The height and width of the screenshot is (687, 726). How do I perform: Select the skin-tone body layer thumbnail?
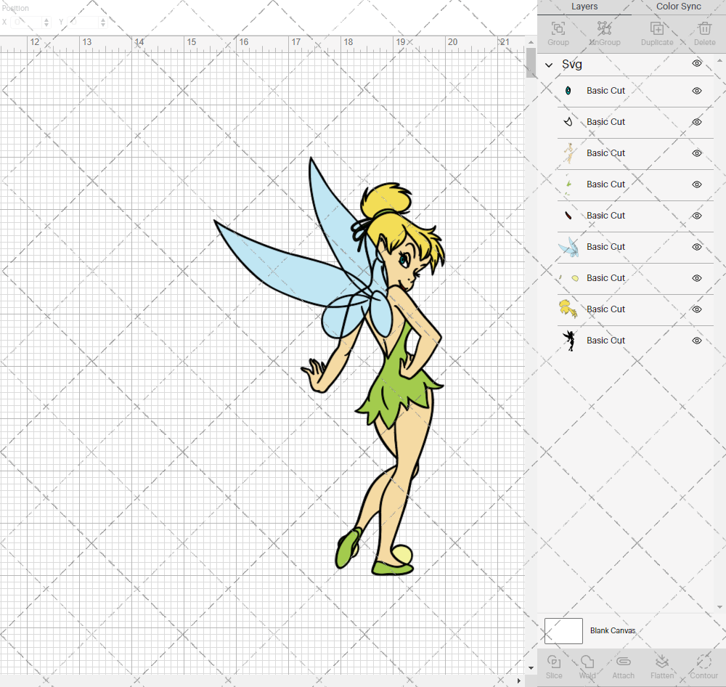(x=568, y=153)
